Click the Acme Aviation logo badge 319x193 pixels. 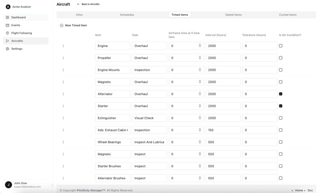pyautogui.click(x=8, y=7)
